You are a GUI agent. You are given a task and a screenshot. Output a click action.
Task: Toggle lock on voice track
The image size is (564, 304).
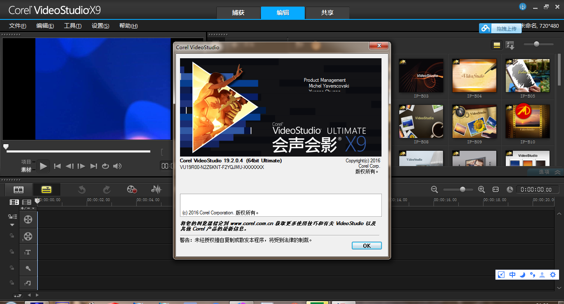pyautogui.click(x=12, y=268)
